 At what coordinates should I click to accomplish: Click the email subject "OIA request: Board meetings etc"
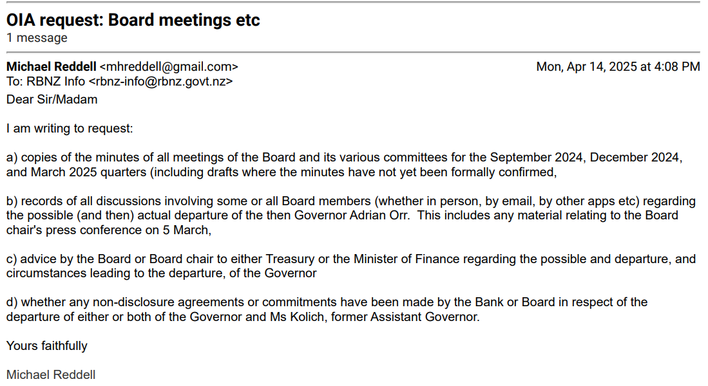tap(133, 20)
